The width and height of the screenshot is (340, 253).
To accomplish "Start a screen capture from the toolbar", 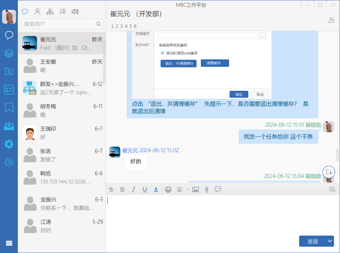I will (x=179, y=189).
